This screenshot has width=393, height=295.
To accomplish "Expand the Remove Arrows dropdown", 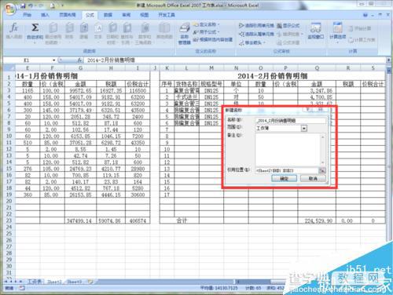I will coord(265,42).
